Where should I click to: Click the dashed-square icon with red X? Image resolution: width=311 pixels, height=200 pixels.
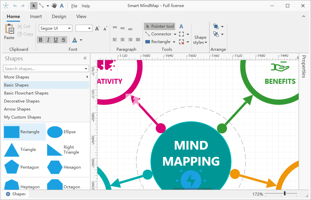181,42
